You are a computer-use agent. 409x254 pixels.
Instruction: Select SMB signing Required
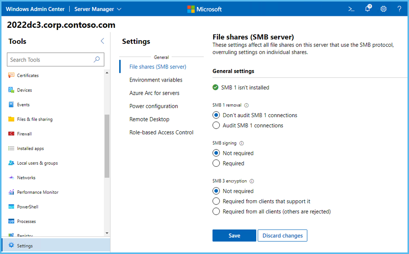[216, 163]
